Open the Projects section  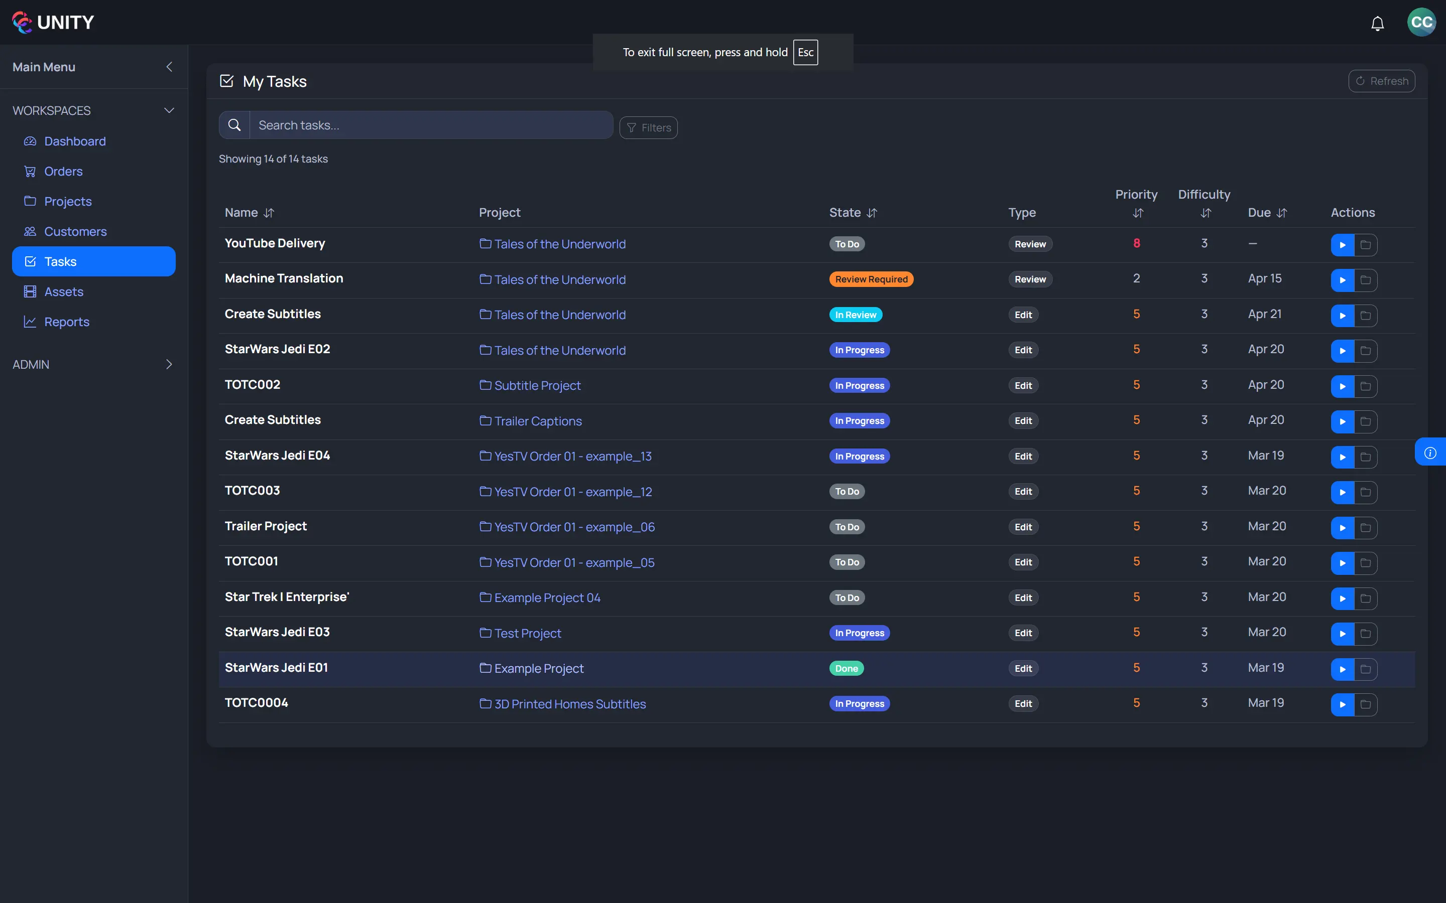click(x=68, y=201)
